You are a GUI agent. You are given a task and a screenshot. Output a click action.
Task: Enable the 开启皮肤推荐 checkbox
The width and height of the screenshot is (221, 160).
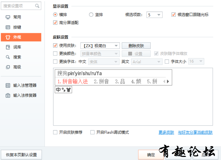(55, 132)
